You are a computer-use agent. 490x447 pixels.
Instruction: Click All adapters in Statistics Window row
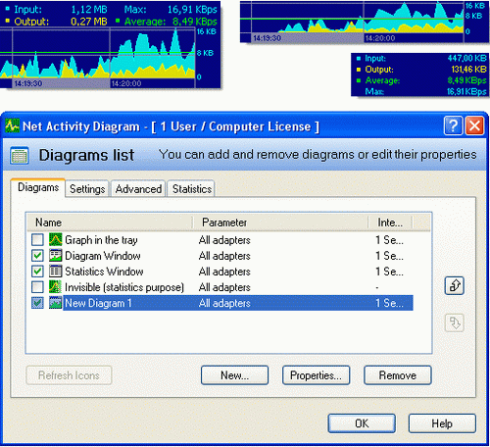pos(224,272)
